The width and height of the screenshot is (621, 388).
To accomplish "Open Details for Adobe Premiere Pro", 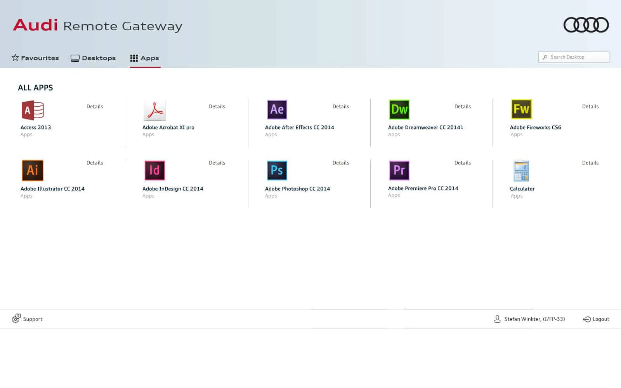I will [x=463, y=163].
